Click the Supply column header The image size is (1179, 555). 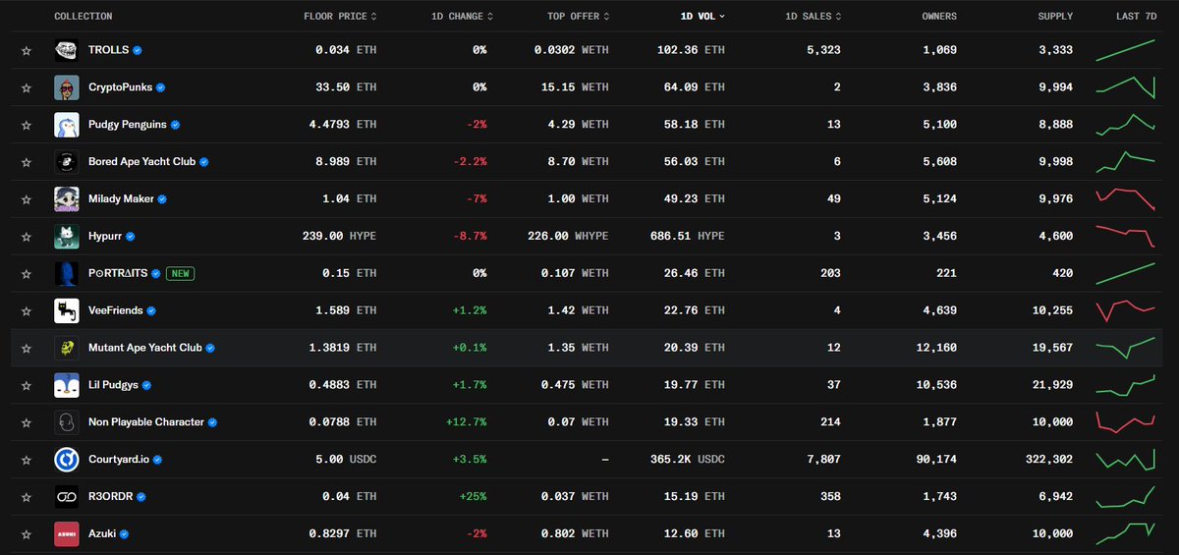(x=1055, y=17)
